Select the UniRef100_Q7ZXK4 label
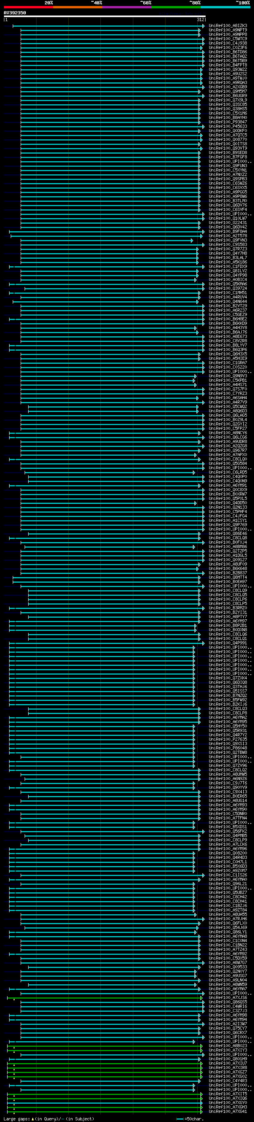Image resolution: width=254 pixels, height=1122 pixels. [x=228, y=678]
